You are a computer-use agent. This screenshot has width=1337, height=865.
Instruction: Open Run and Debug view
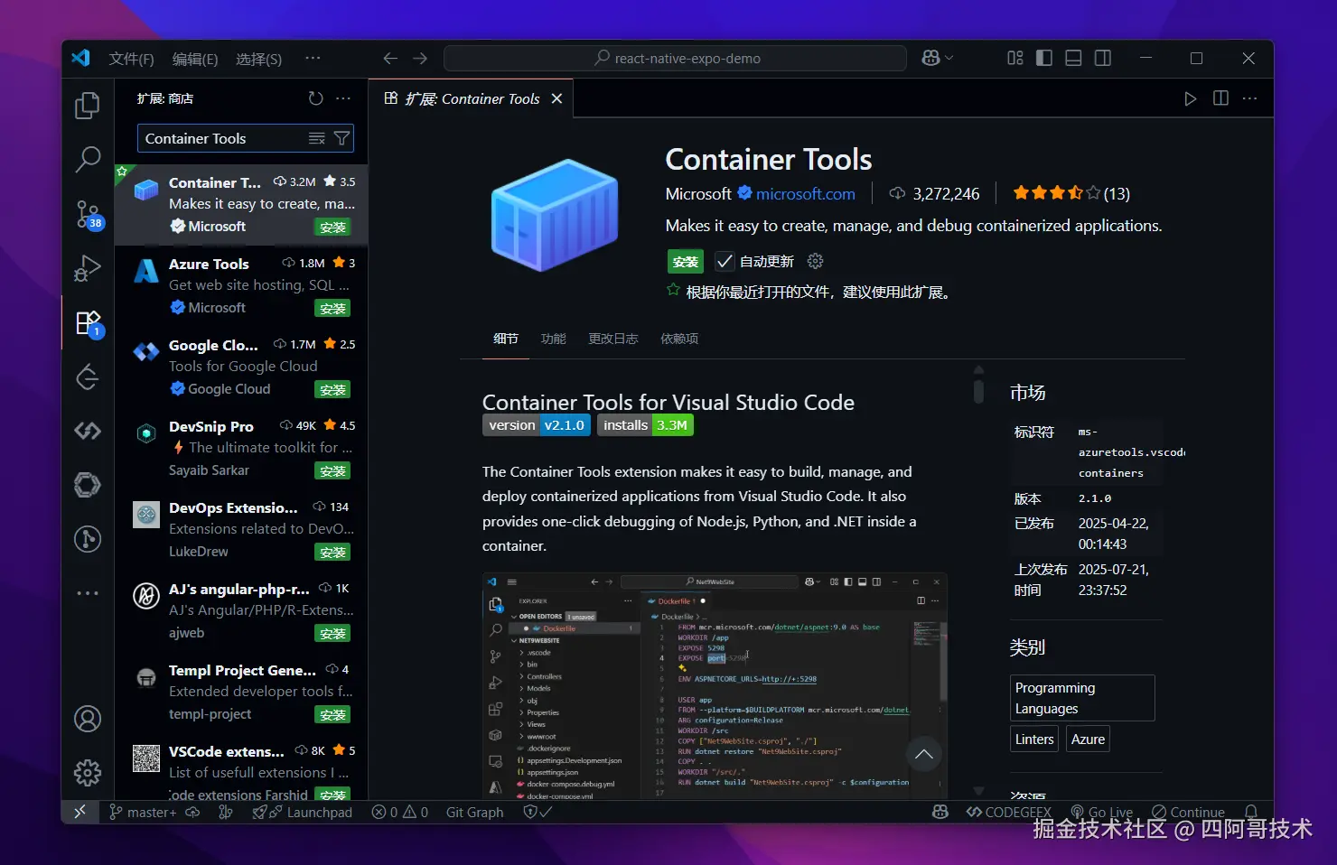tap(88, 268)
